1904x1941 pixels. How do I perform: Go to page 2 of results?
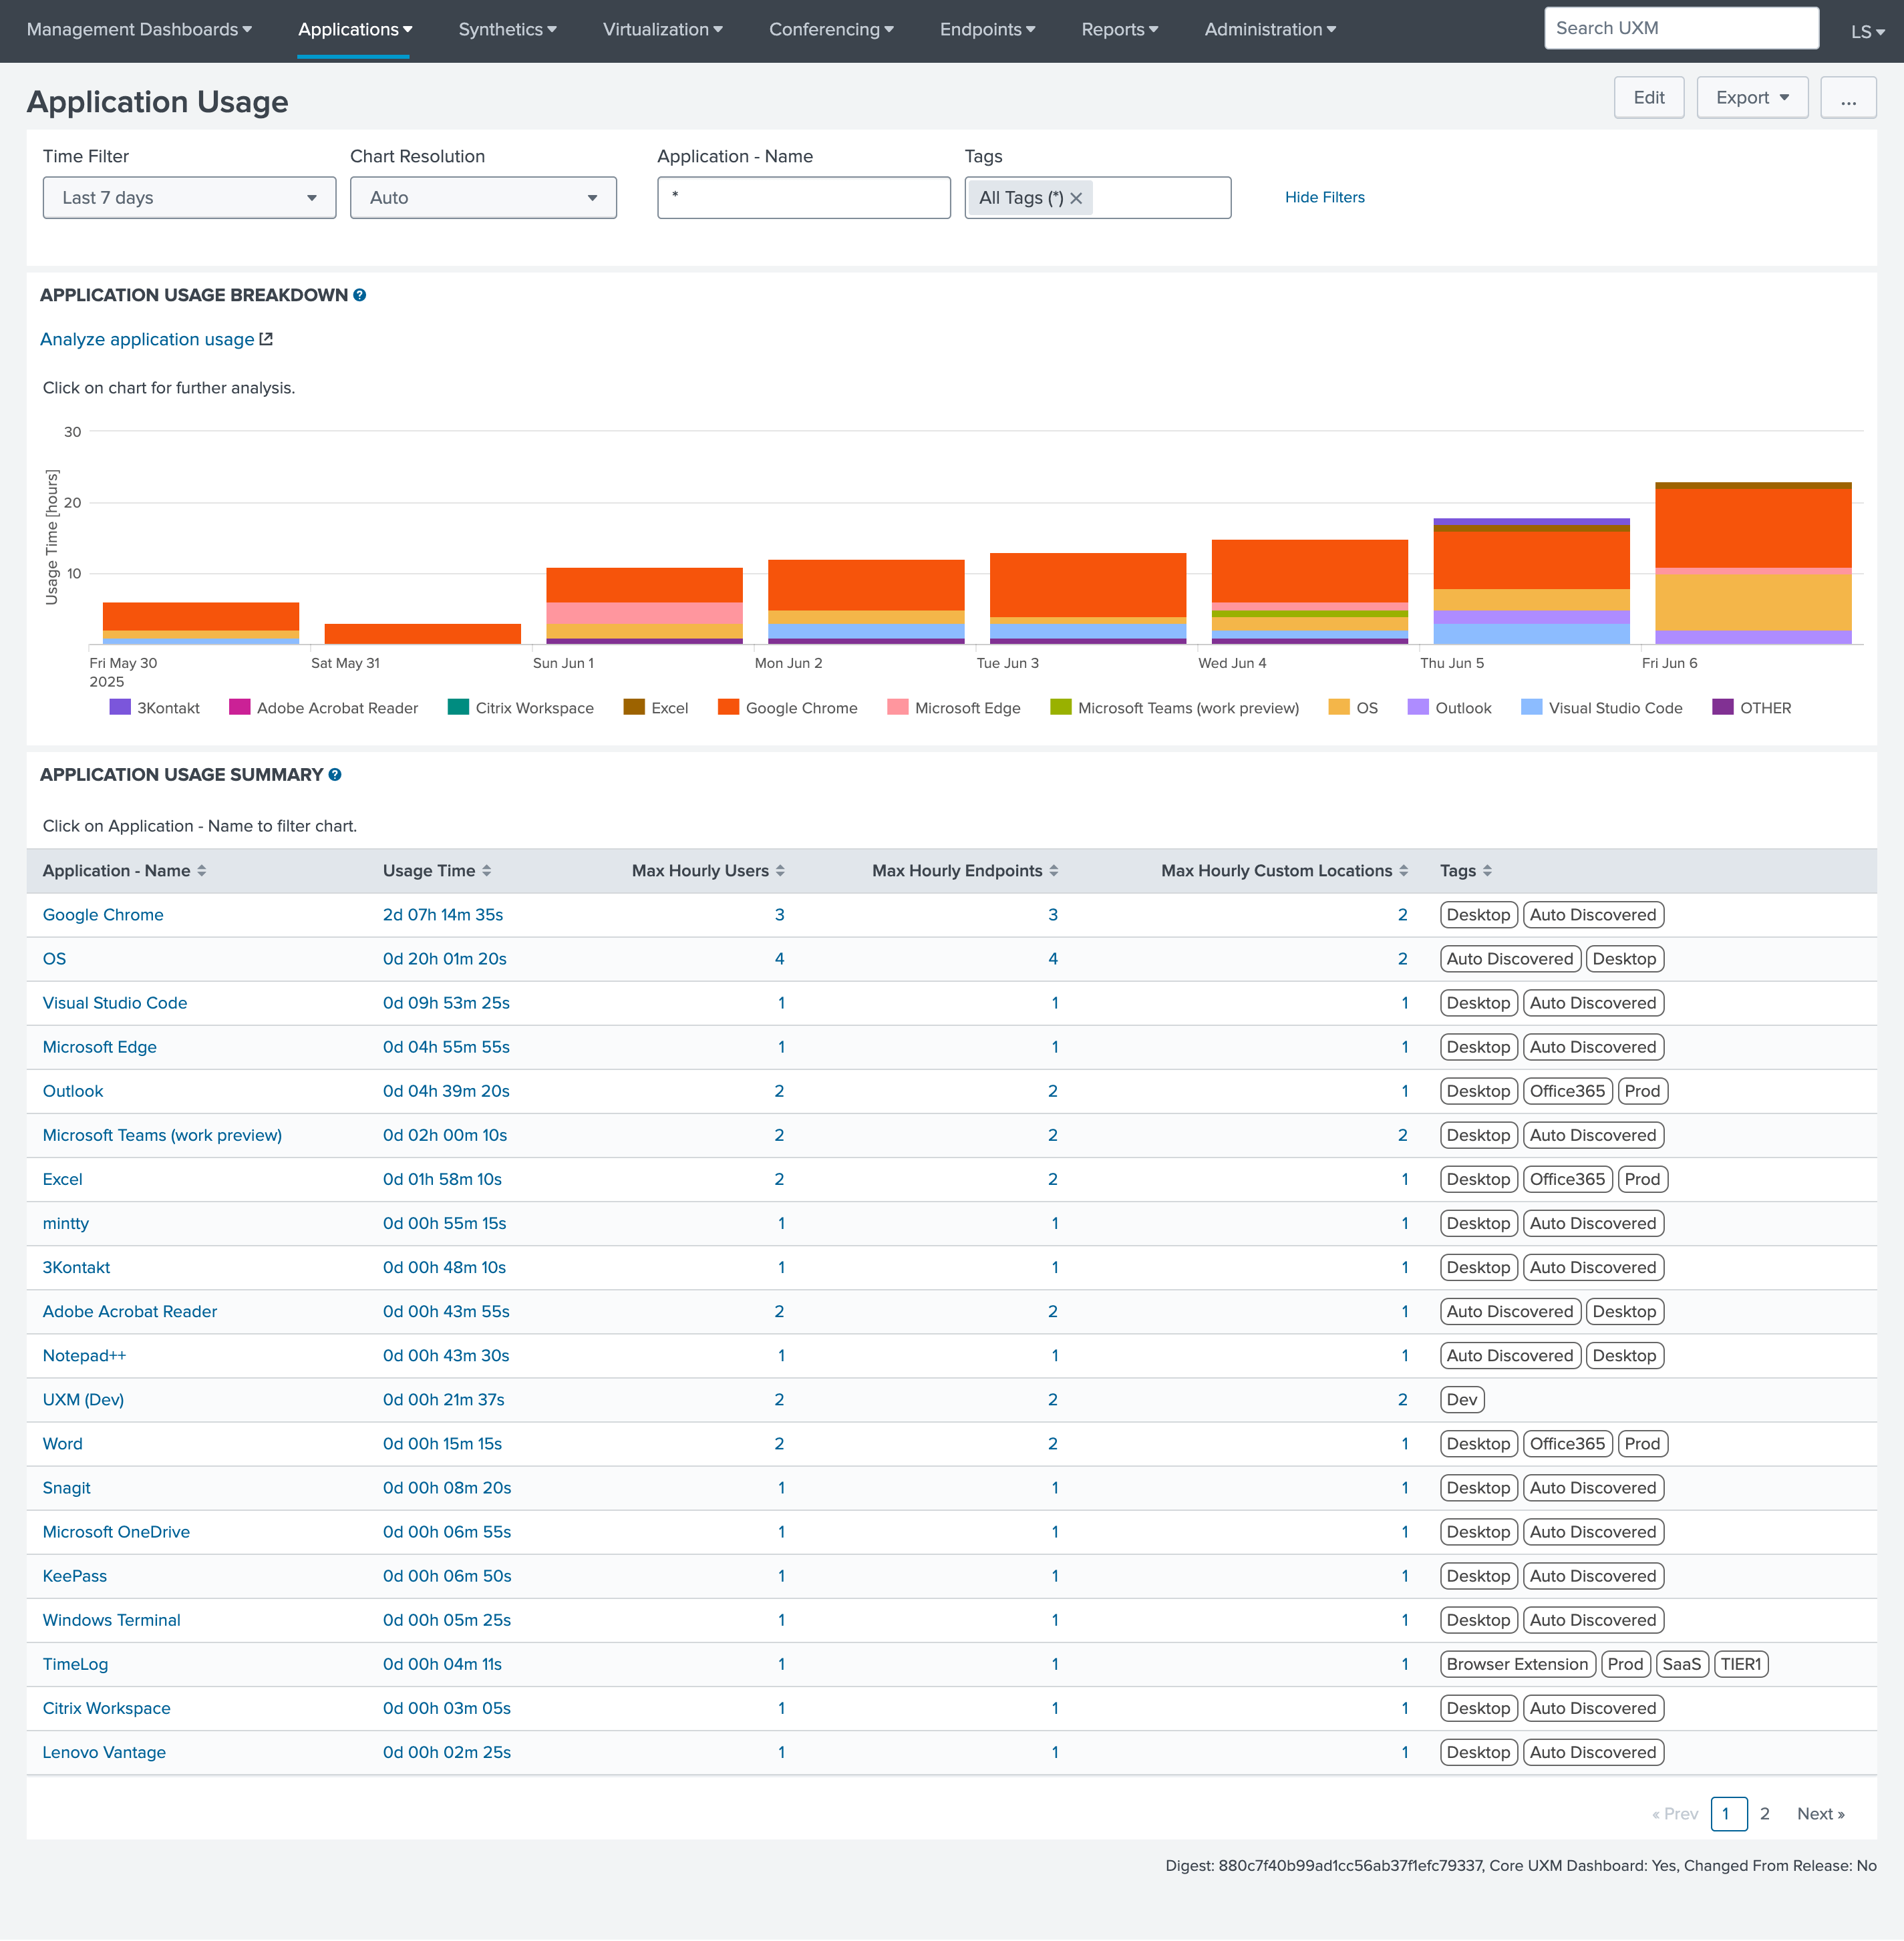click(x=1765, y=1814)
